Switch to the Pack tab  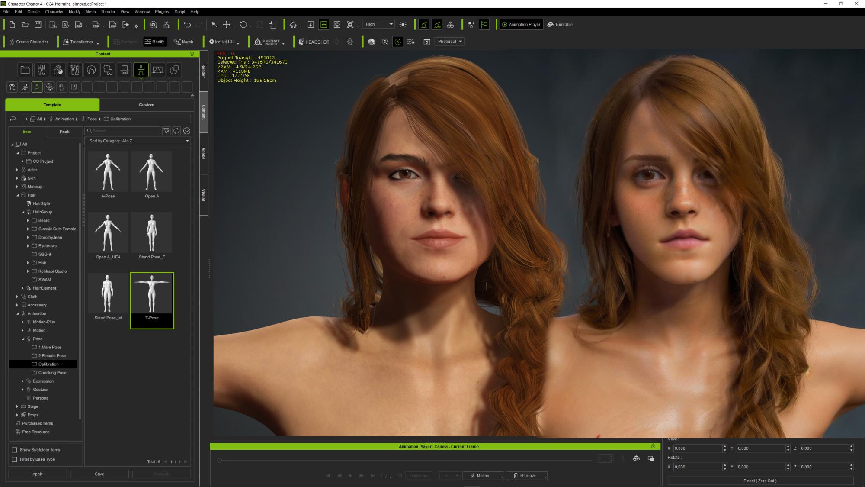64,132
